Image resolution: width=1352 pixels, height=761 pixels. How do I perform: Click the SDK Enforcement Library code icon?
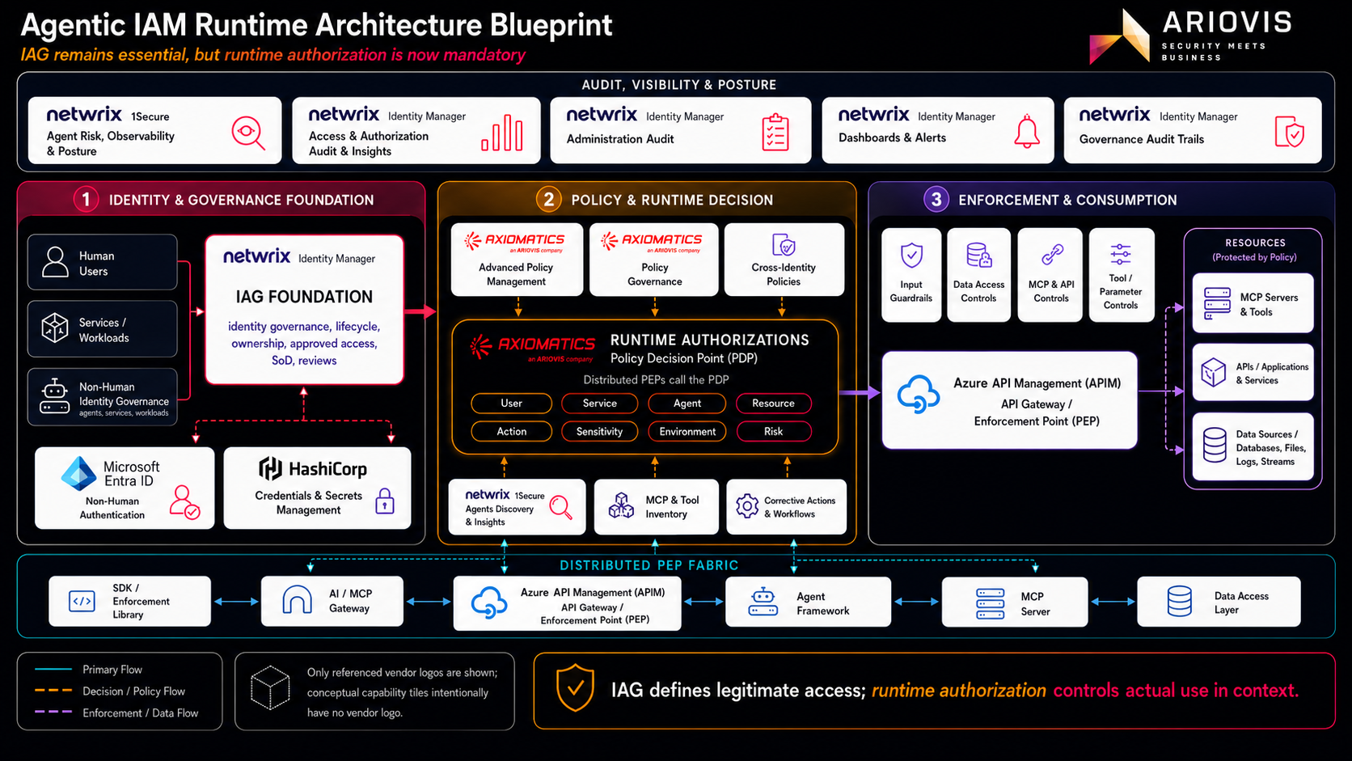pyautogui.click(x=82, y=601)
